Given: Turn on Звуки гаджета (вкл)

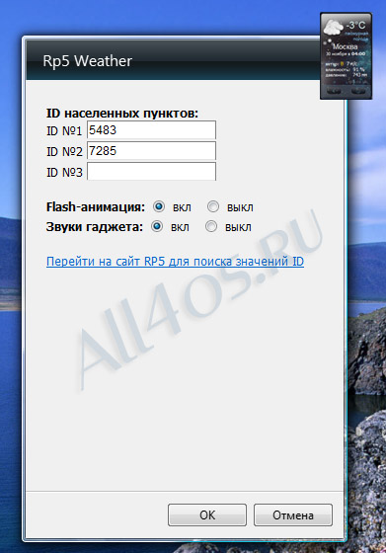Looking at the screenshot, I should [x=157, y=226].
